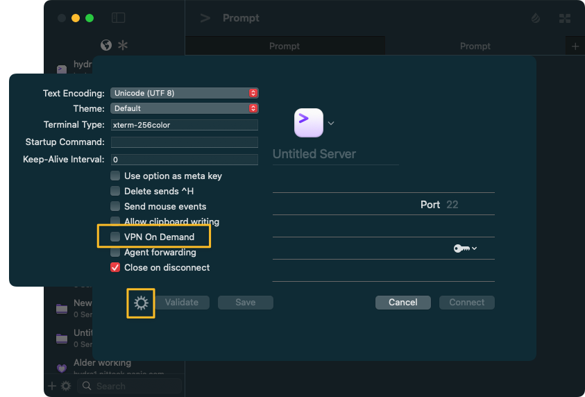Switch to the second Prompt tab
Viewport: 585px width, 397px height.
tap(475, 47)
